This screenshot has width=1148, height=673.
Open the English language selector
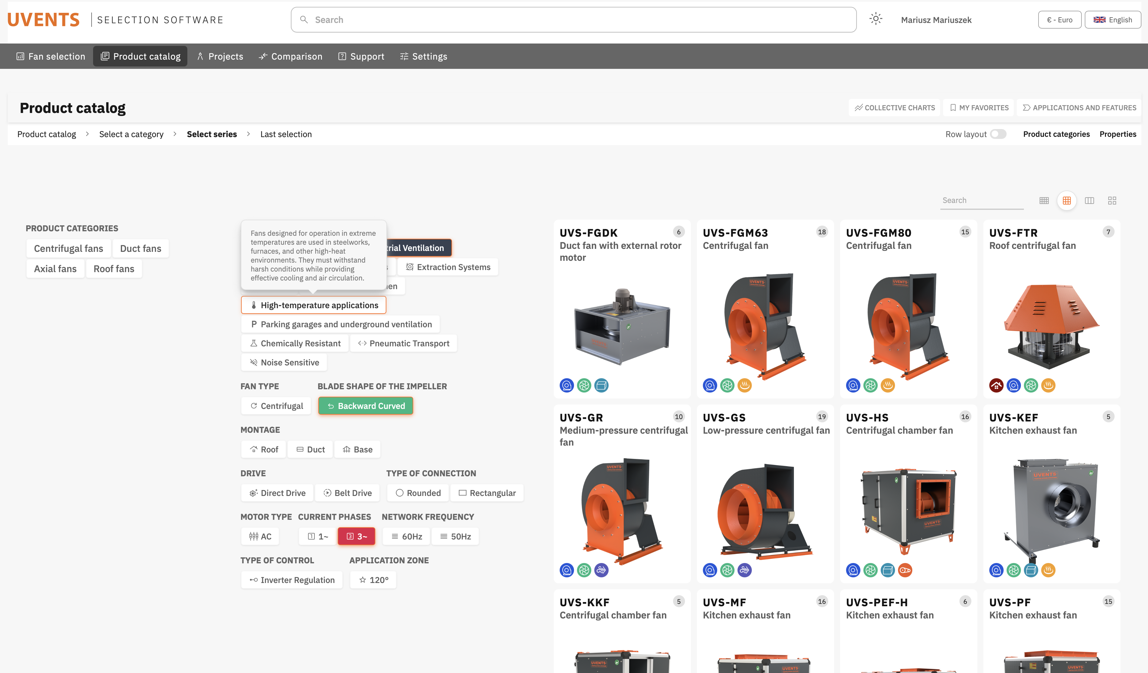coord(1113,20)
